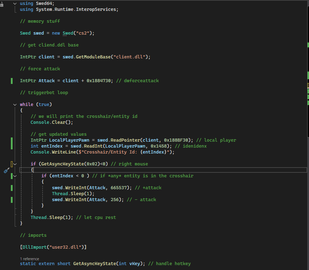Click the green change bar beside IntPtr Attack line

12,80
